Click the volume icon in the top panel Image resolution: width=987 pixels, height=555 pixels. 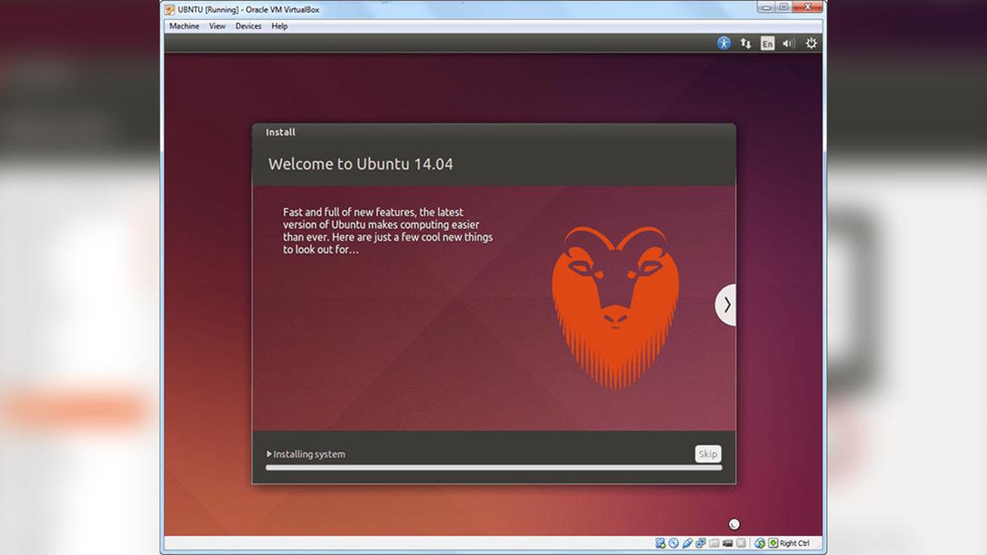(x=788, y=43)
